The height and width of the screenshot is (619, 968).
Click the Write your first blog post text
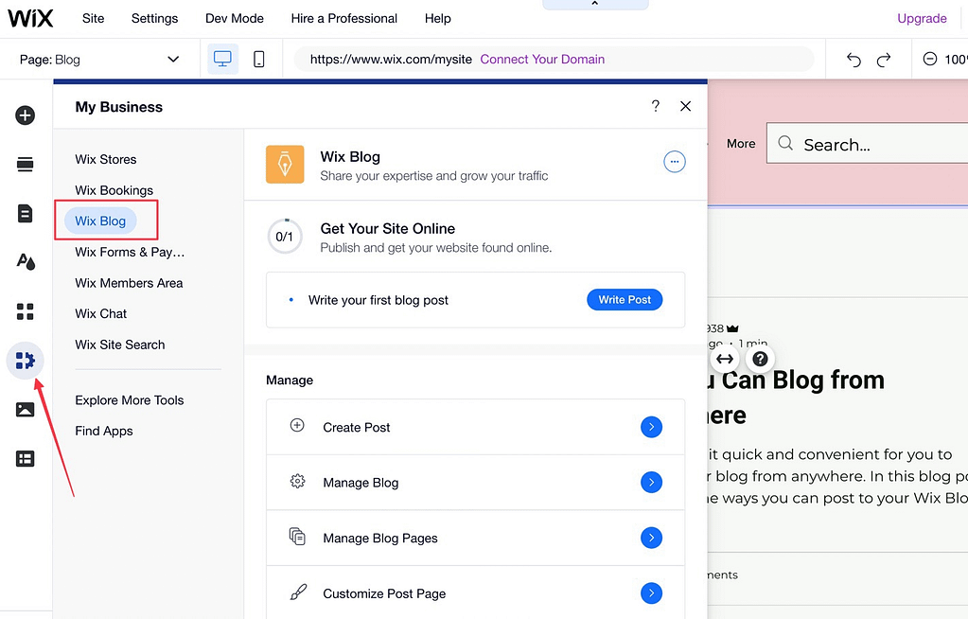(378, 300)
